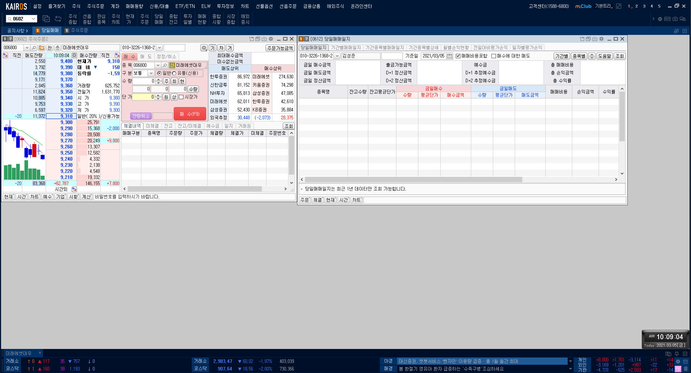This screenshot has height=373, width=691.
Task: Switch to 기간별매매일지 tab
Action: (346, 48)
